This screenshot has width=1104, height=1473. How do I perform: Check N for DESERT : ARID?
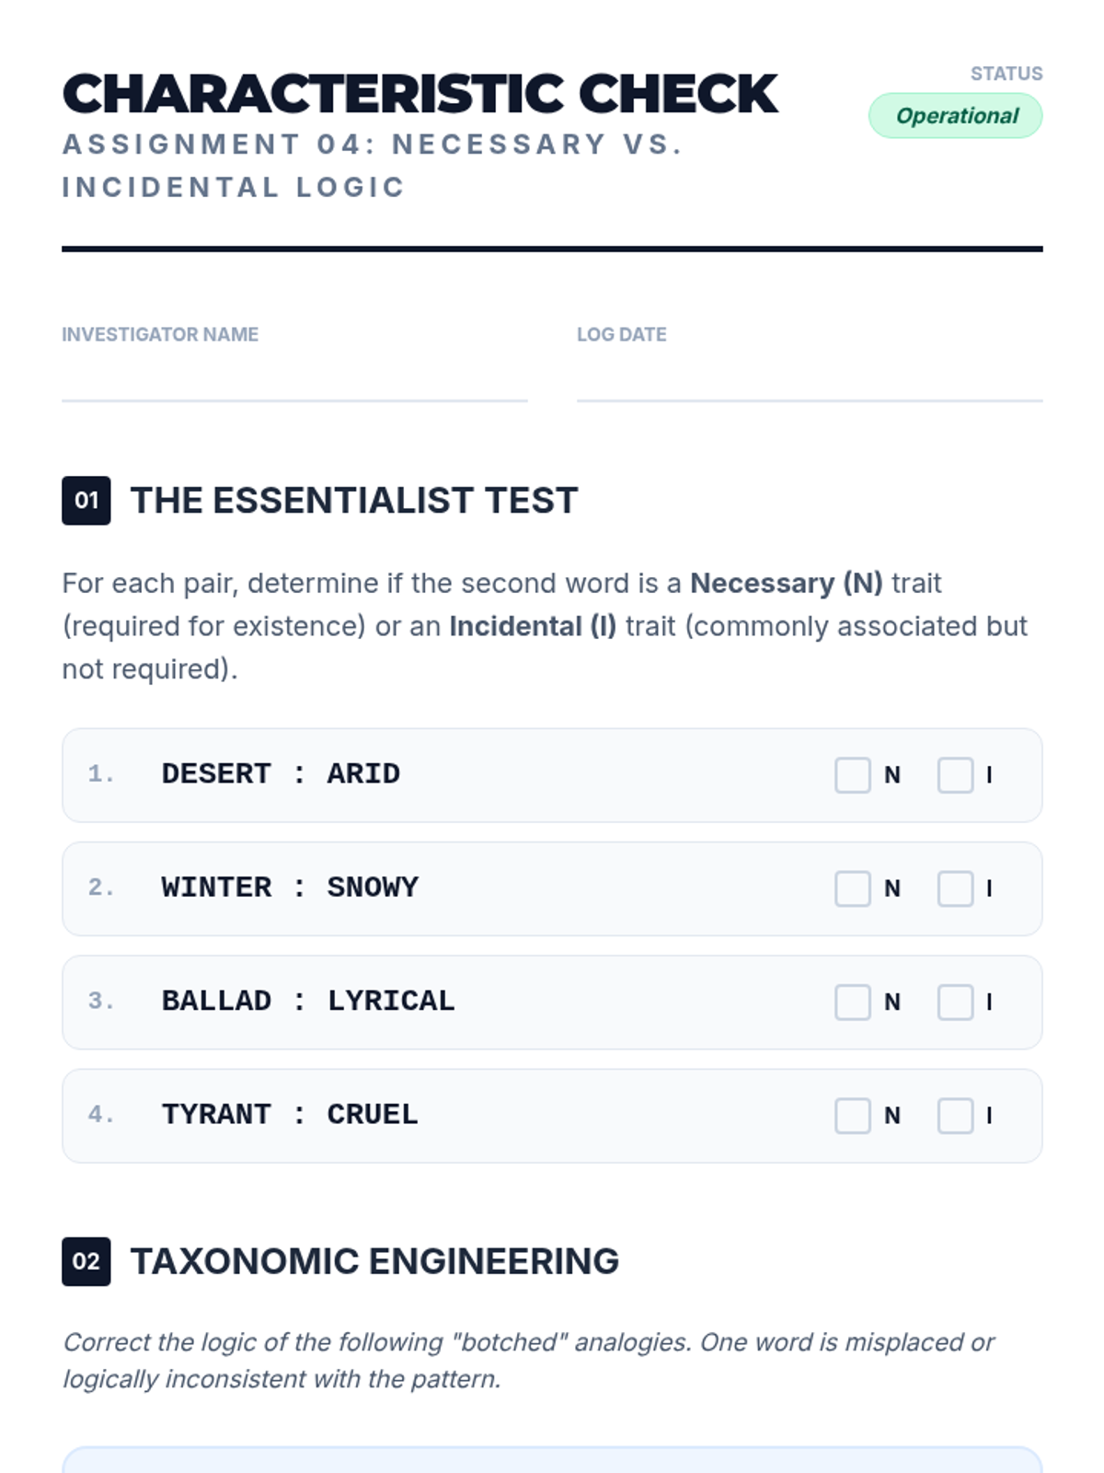coord(852,775)
